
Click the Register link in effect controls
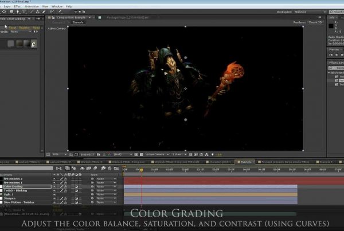point(24,28)
